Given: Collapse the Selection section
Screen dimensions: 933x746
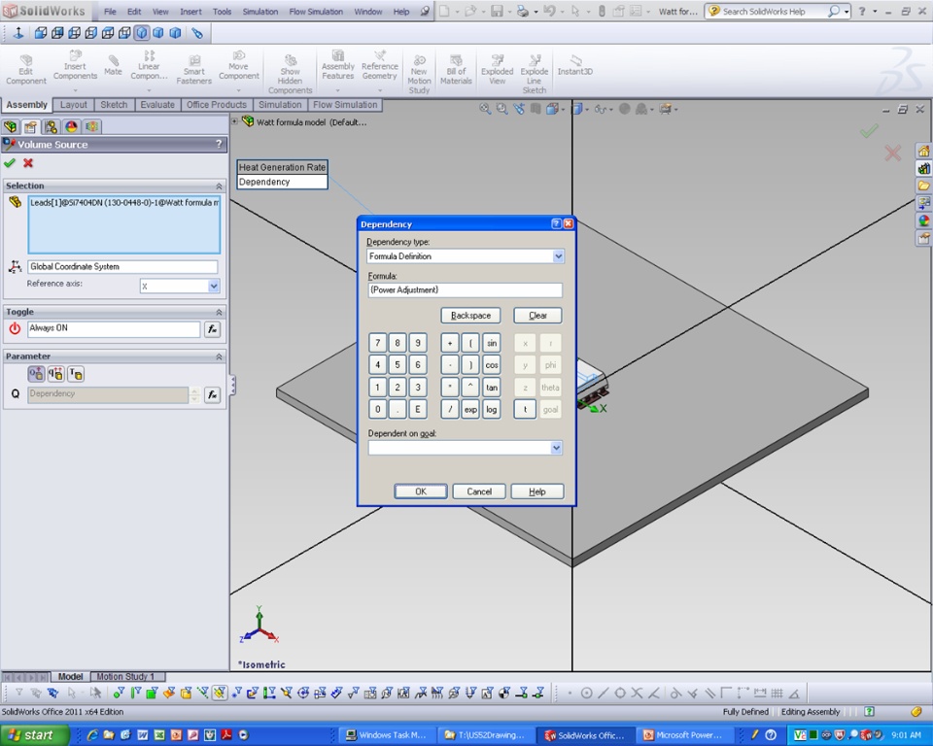Looking at the screenshot, I should 219,186.
